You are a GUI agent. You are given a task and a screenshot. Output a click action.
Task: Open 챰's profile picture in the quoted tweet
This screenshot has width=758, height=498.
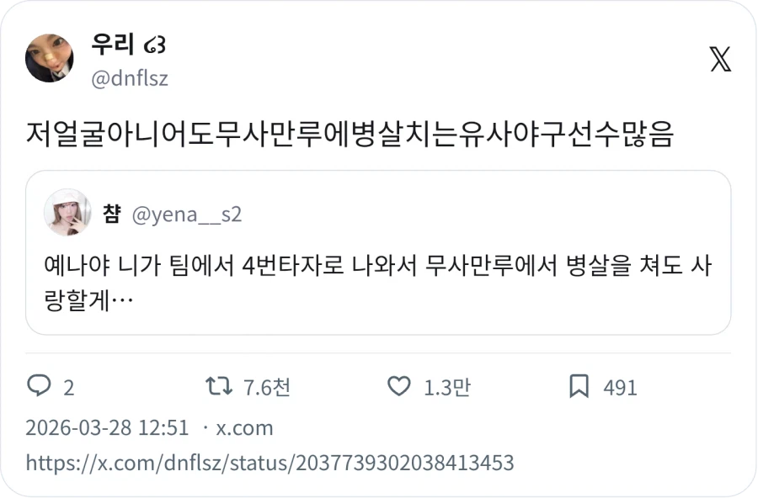pyautogui.click(x=69, y=213)
